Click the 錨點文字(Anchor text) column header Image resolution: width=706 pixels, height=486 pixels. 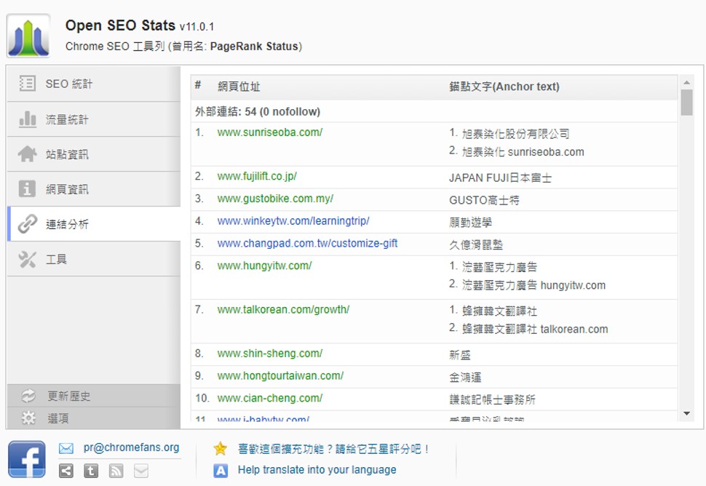(x=504, y=87)
